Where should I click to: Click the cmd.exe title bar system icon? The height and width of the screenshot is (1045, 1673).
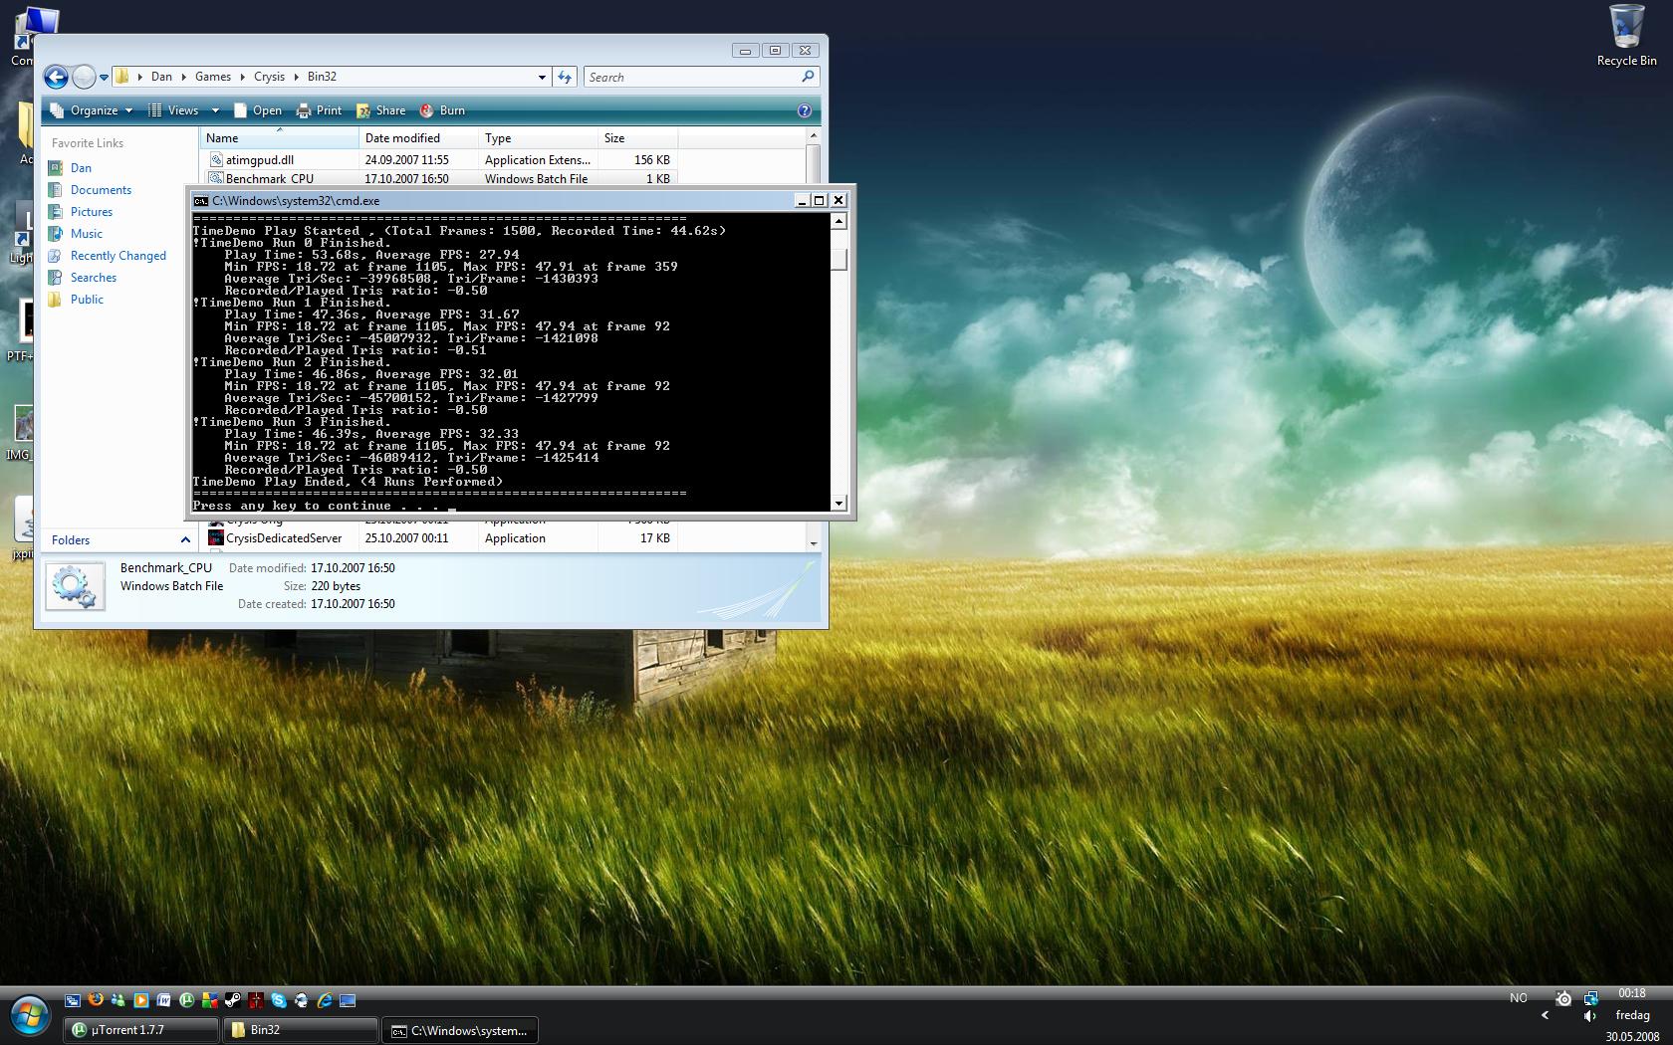[200, 201]
